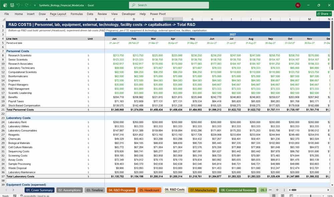The width and height of the screenshot is (334, 197).
Task: Go to 08. Commercial Revenue sheet tab
Action: (238, 190)
